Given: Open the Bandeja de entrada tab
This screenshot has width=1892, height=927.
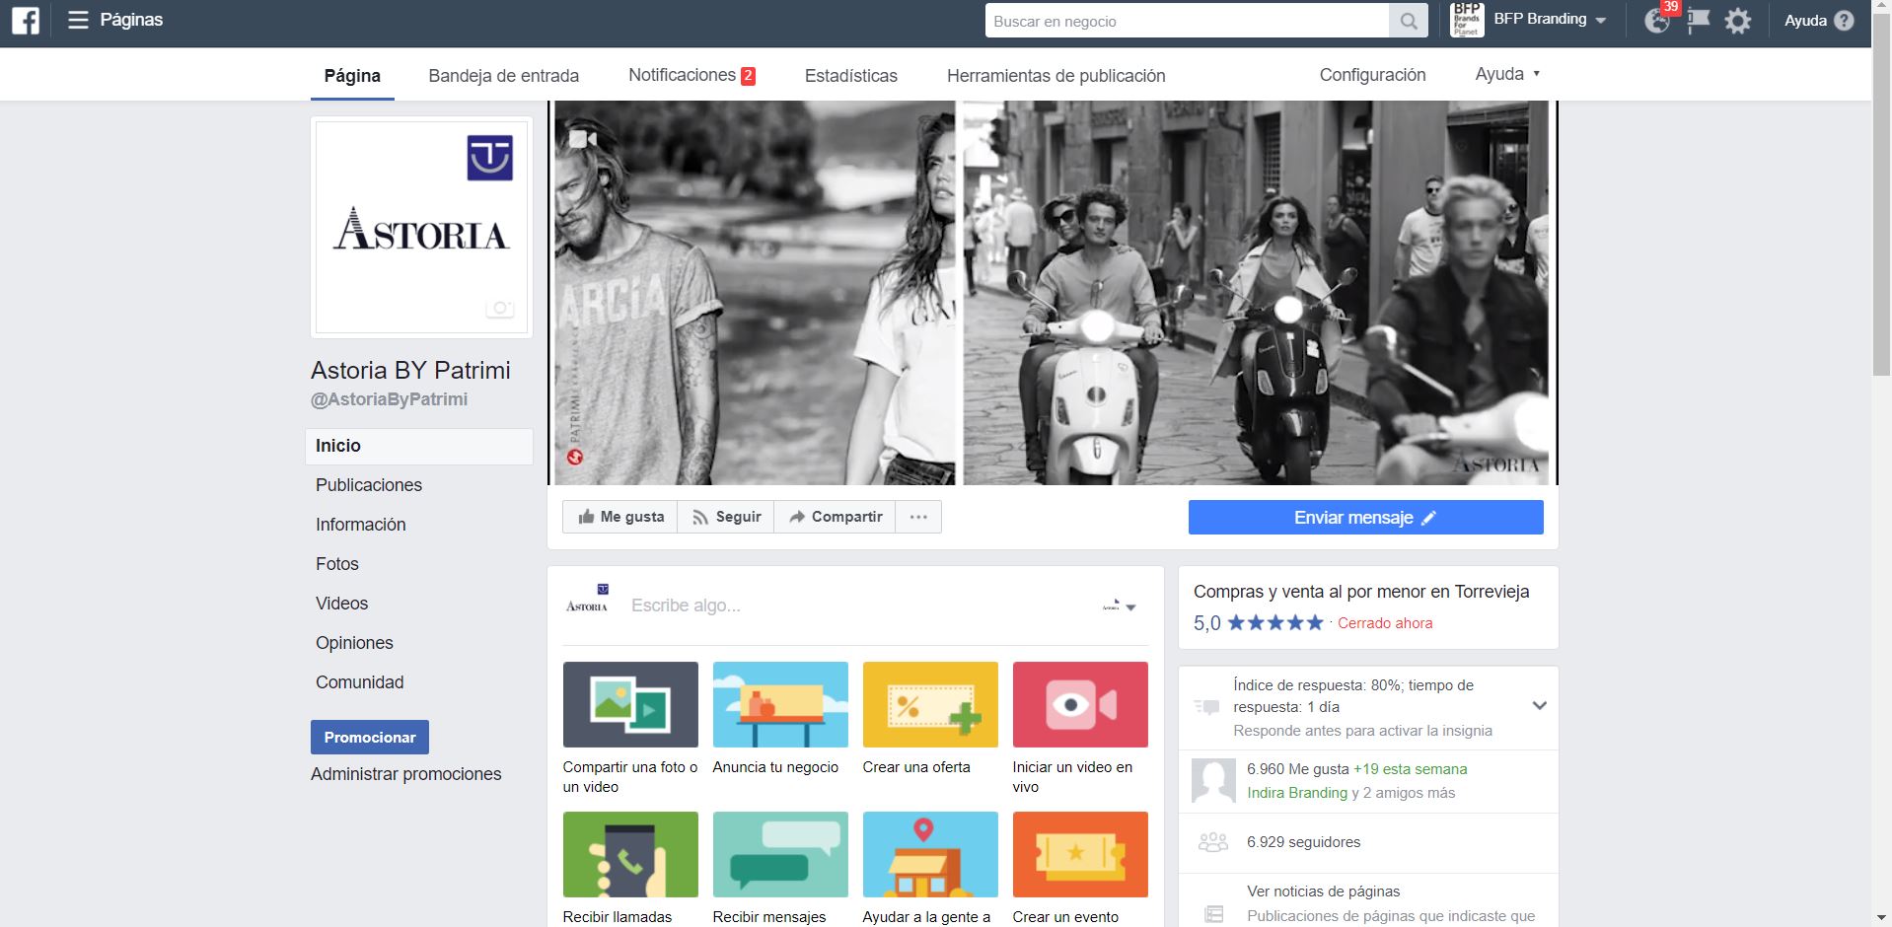Looking at the screenshot, I should (503, 76).
